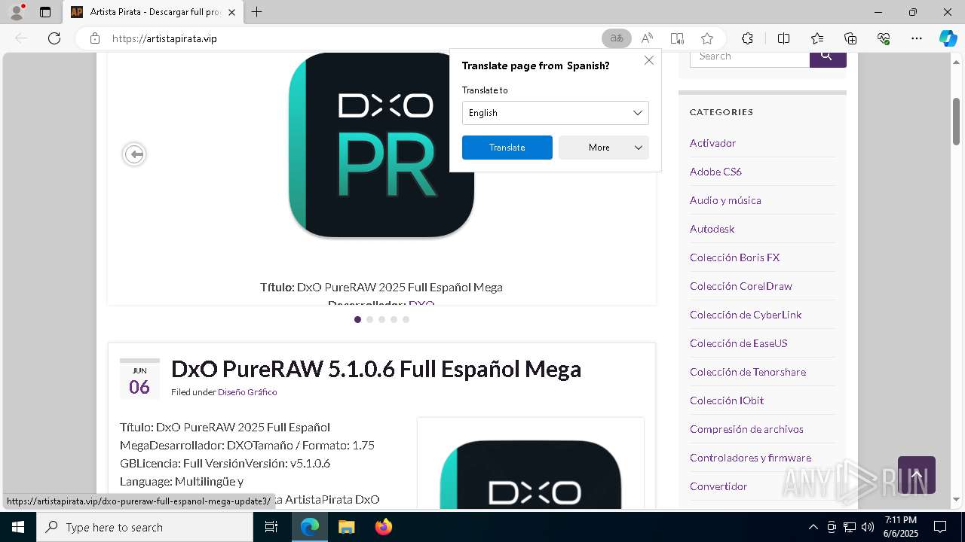Open the Colección Boris FX category
965x542 pixels.
click(x=734, y=257)
